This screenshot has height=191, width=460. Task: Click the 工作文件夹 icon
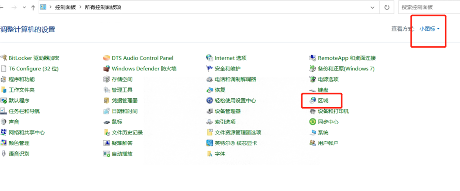(x=4, y=90)
